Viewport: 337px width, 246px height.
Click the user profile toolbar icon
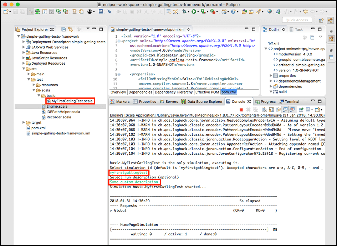point(90,12)
